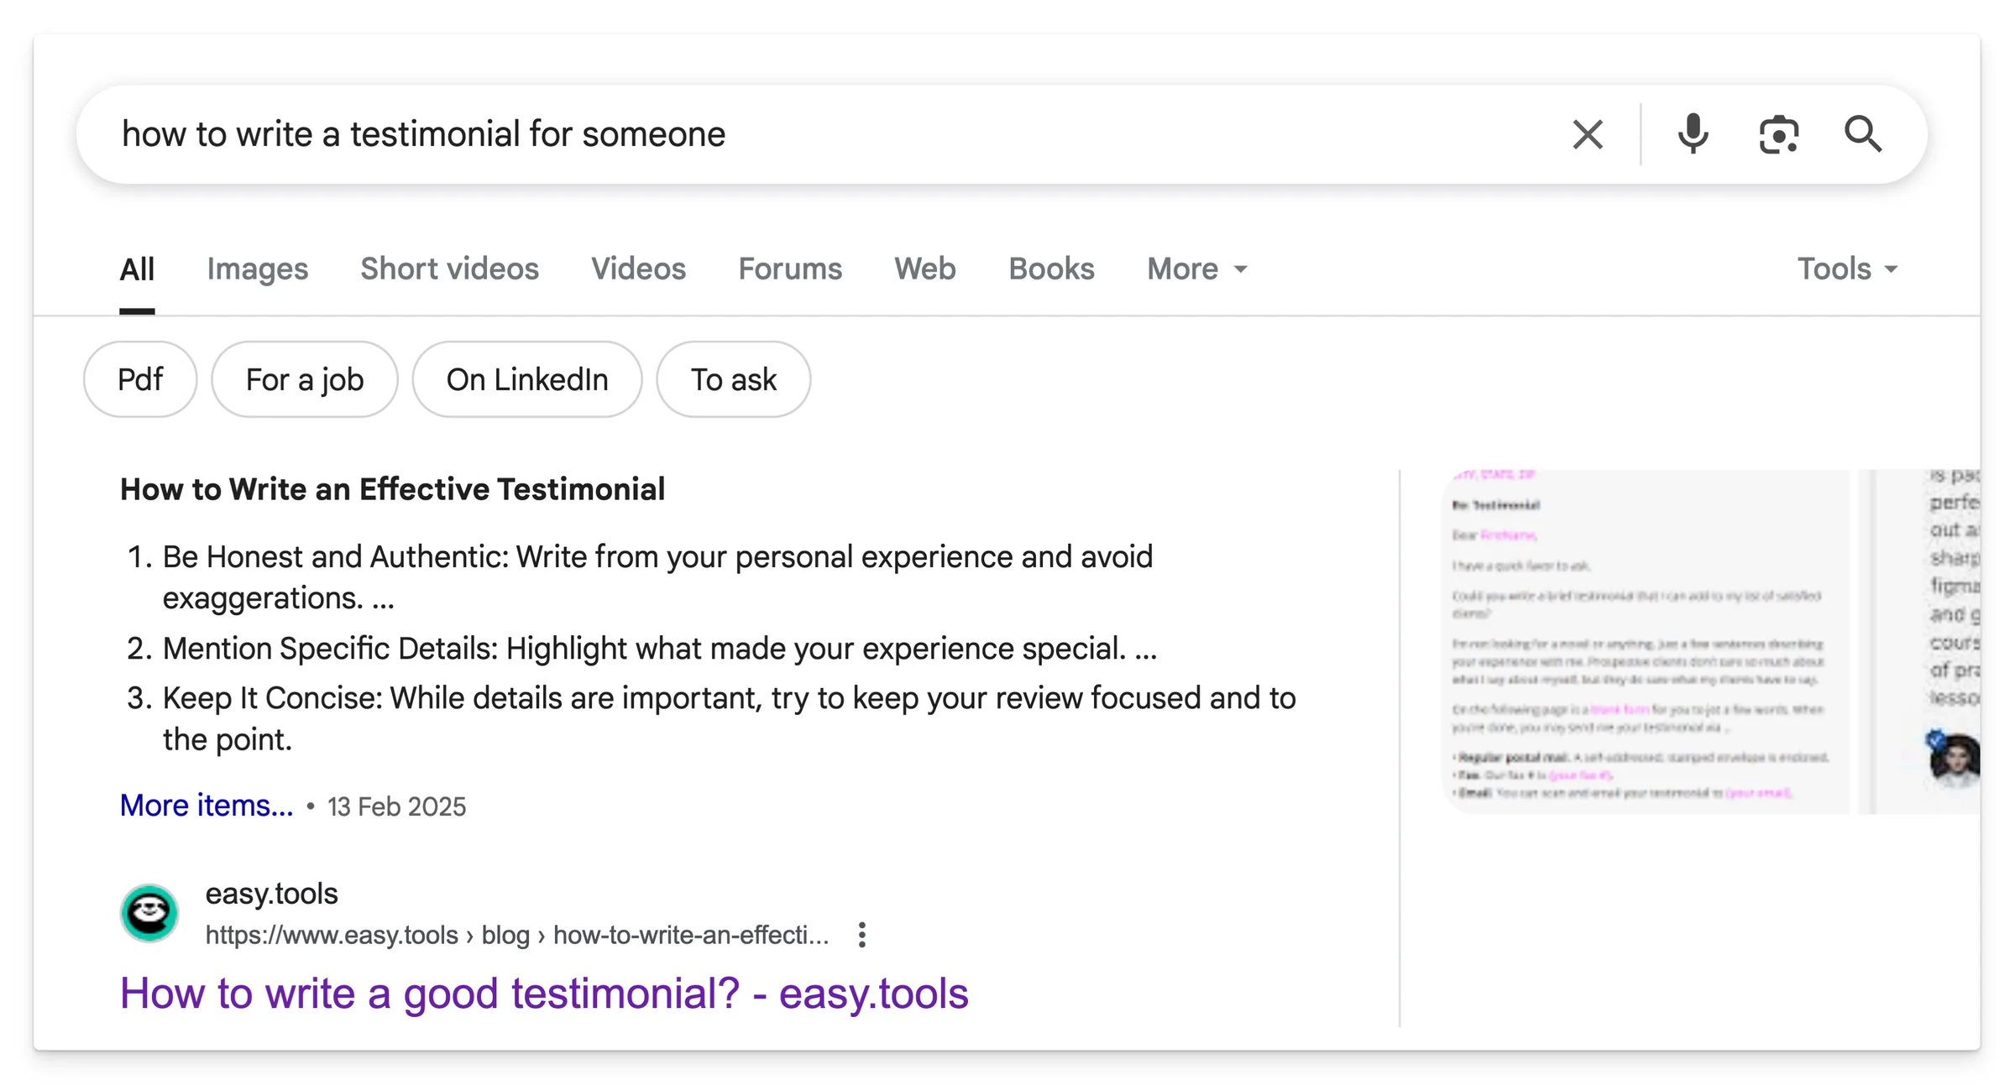Screen dimensions: 2015x1085
Task: Click the '13 Feb 2025' date text
Action: 396,806
